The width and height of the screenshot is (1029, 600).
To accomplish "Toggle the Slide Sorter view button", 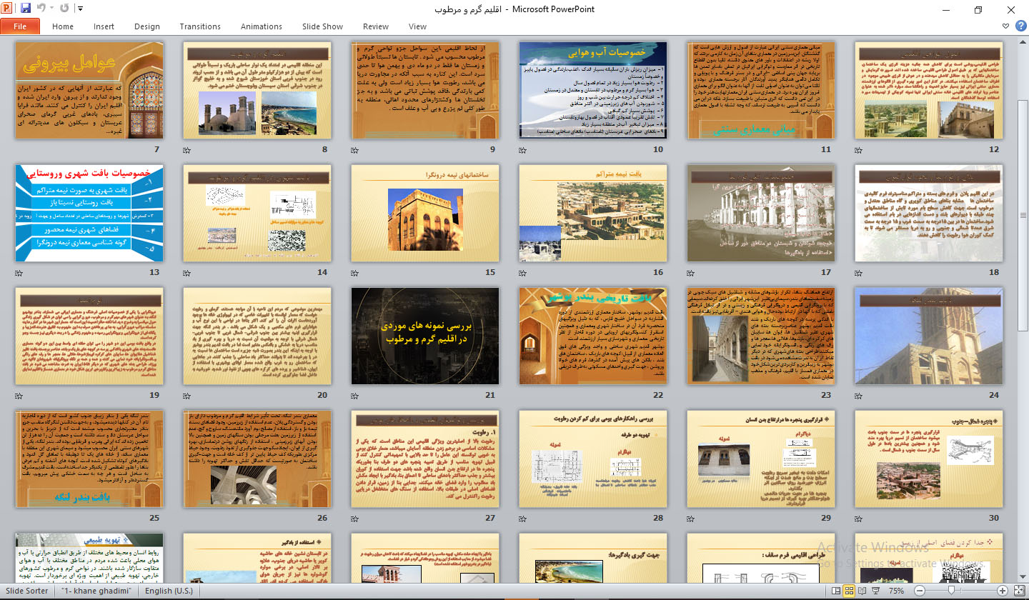I will tap(850, 591).
